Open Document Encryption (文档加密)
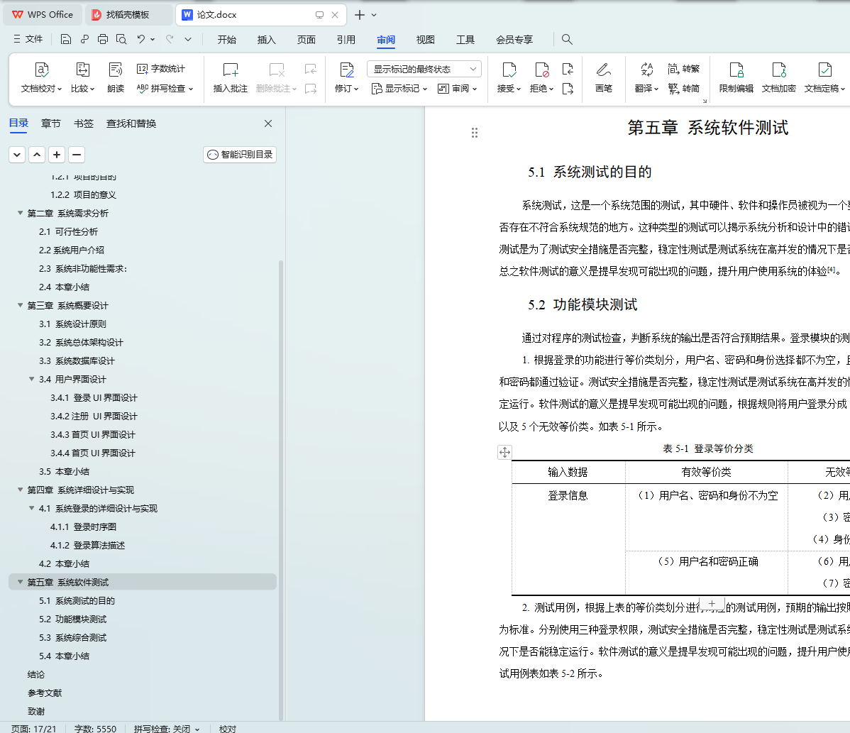 [778, 77]
